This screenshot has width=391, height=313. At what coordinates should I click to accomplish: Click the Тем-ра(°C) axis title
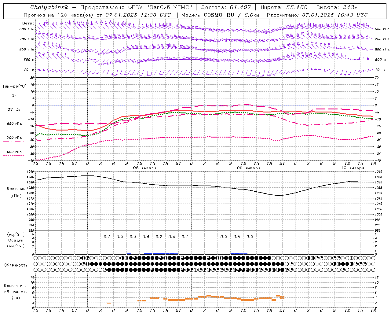[x=14, y=87]
